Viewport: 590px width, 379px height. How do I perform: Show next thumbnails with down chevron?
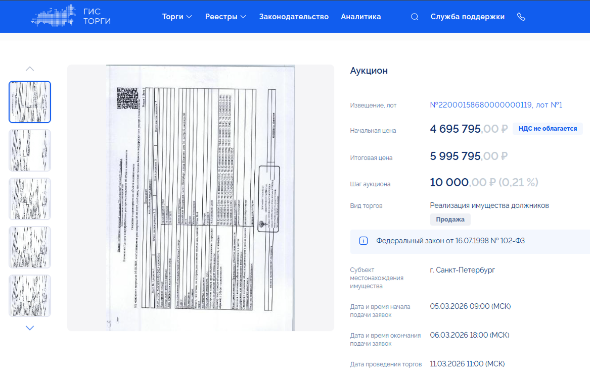[x=30, y=328]
